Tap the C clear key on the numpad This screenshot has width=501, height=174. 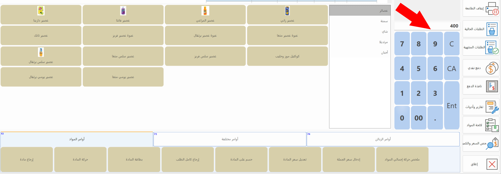pyautogui.click(x=452, y=44)
